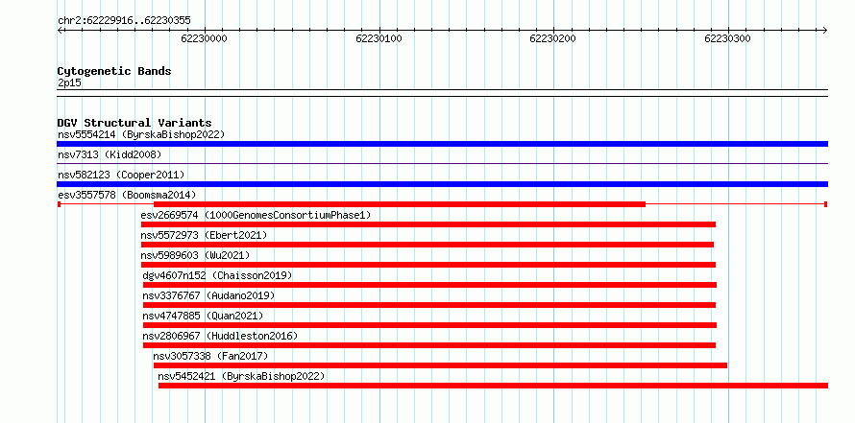
Task: Click the nsv5989603 (Wu2021) label
Action: point(195,255)
